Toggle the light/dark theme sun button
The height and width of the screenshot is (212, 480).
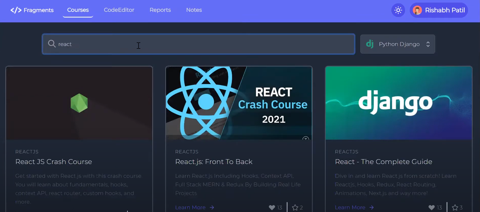[x=398, y=10]
